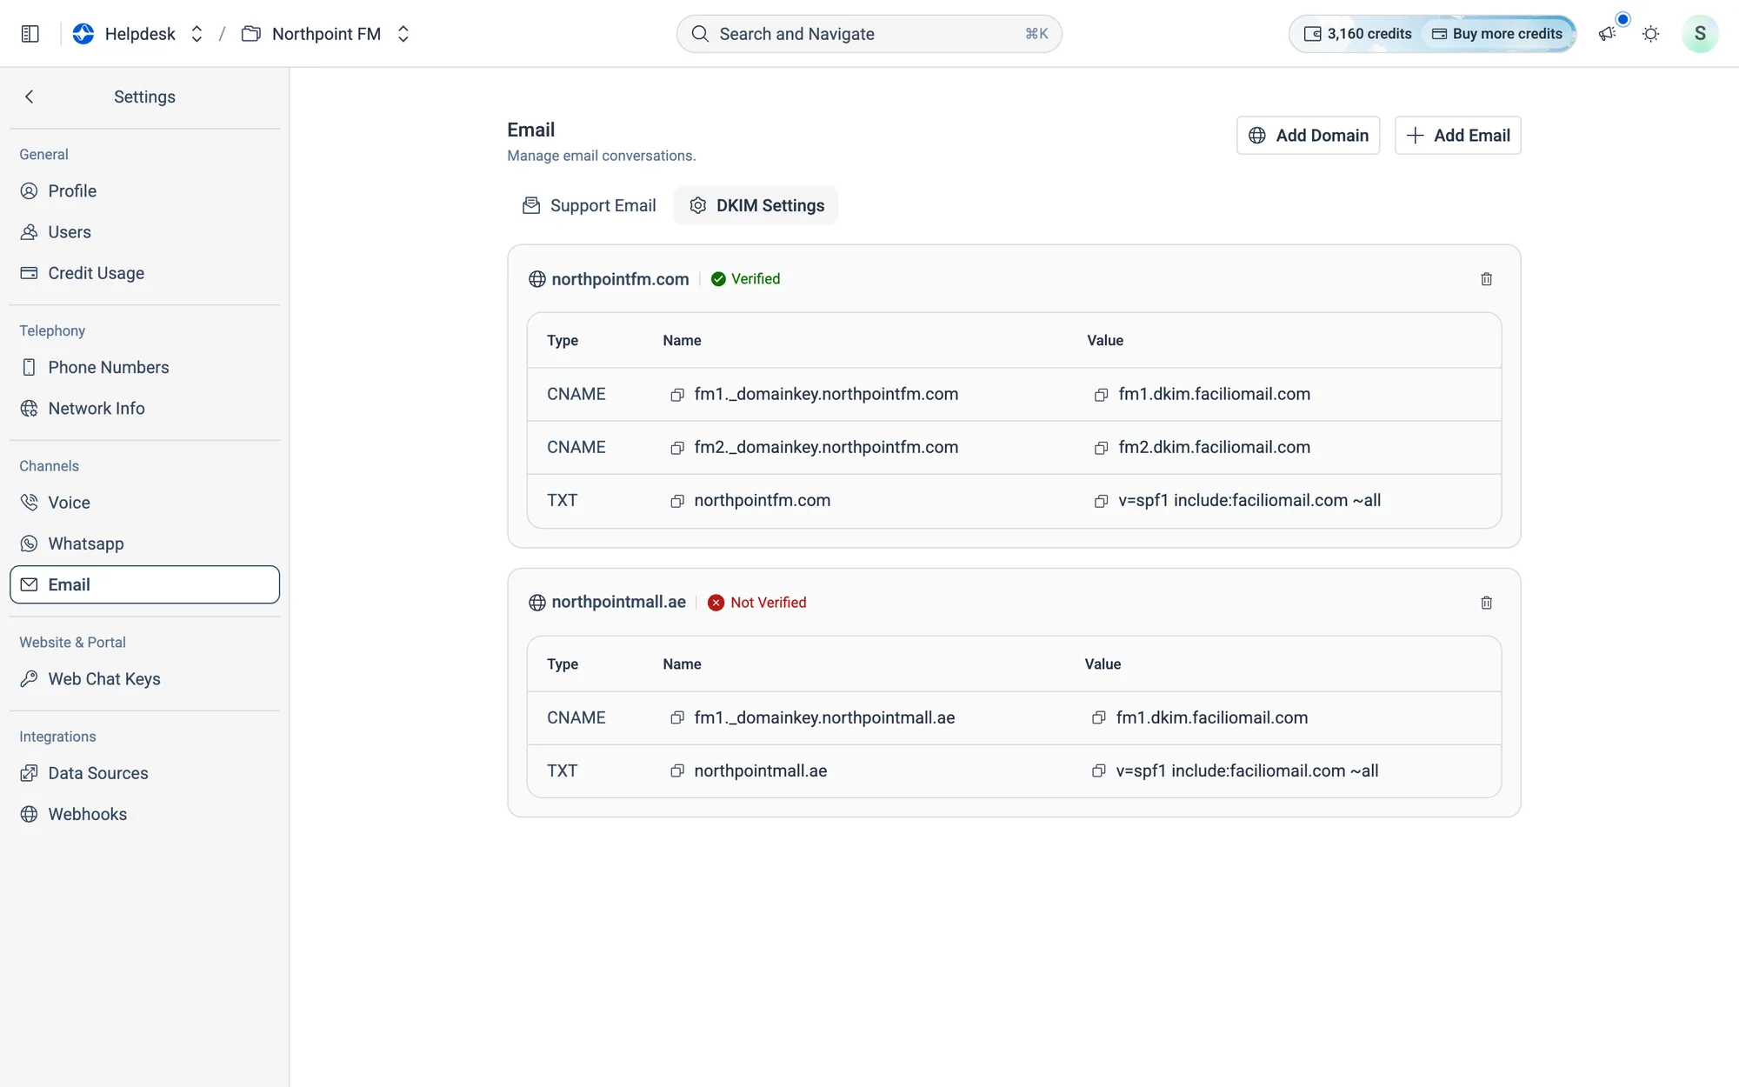
Task: Click the Not Verified status label
Action: pyautogui.click(x=768, y=603)
